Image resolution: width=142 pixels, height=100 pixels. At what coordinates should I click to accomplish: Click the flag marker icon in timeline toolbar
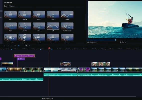pyautogui.click(x=29, y=45)
